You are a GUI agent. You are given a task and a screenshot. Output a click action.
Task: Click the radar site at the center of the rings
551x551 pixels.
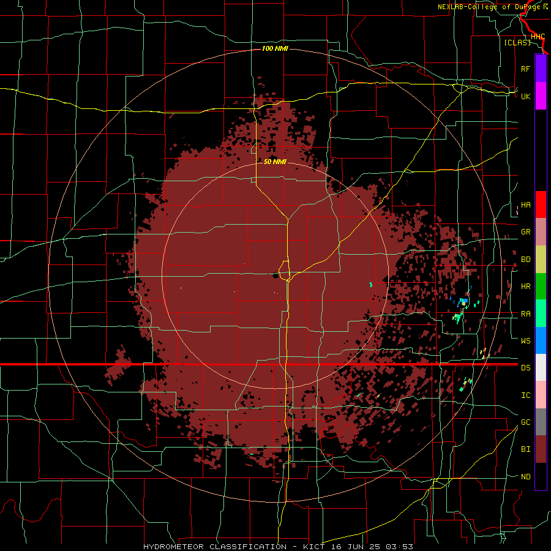click(275, 275)
